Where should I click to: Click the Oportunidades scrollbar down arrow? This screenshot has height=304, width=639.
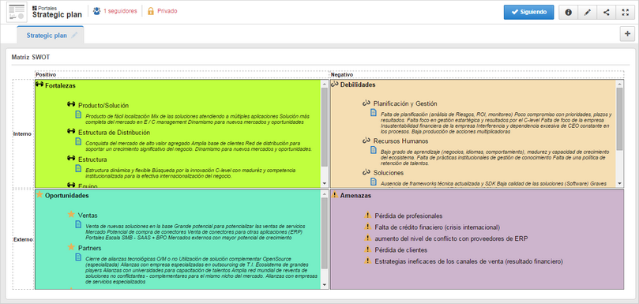coord(325,284)
